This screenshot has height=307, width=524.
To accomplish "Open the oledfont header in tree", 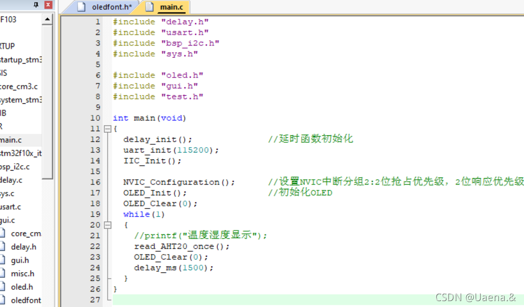I will 26,301.
